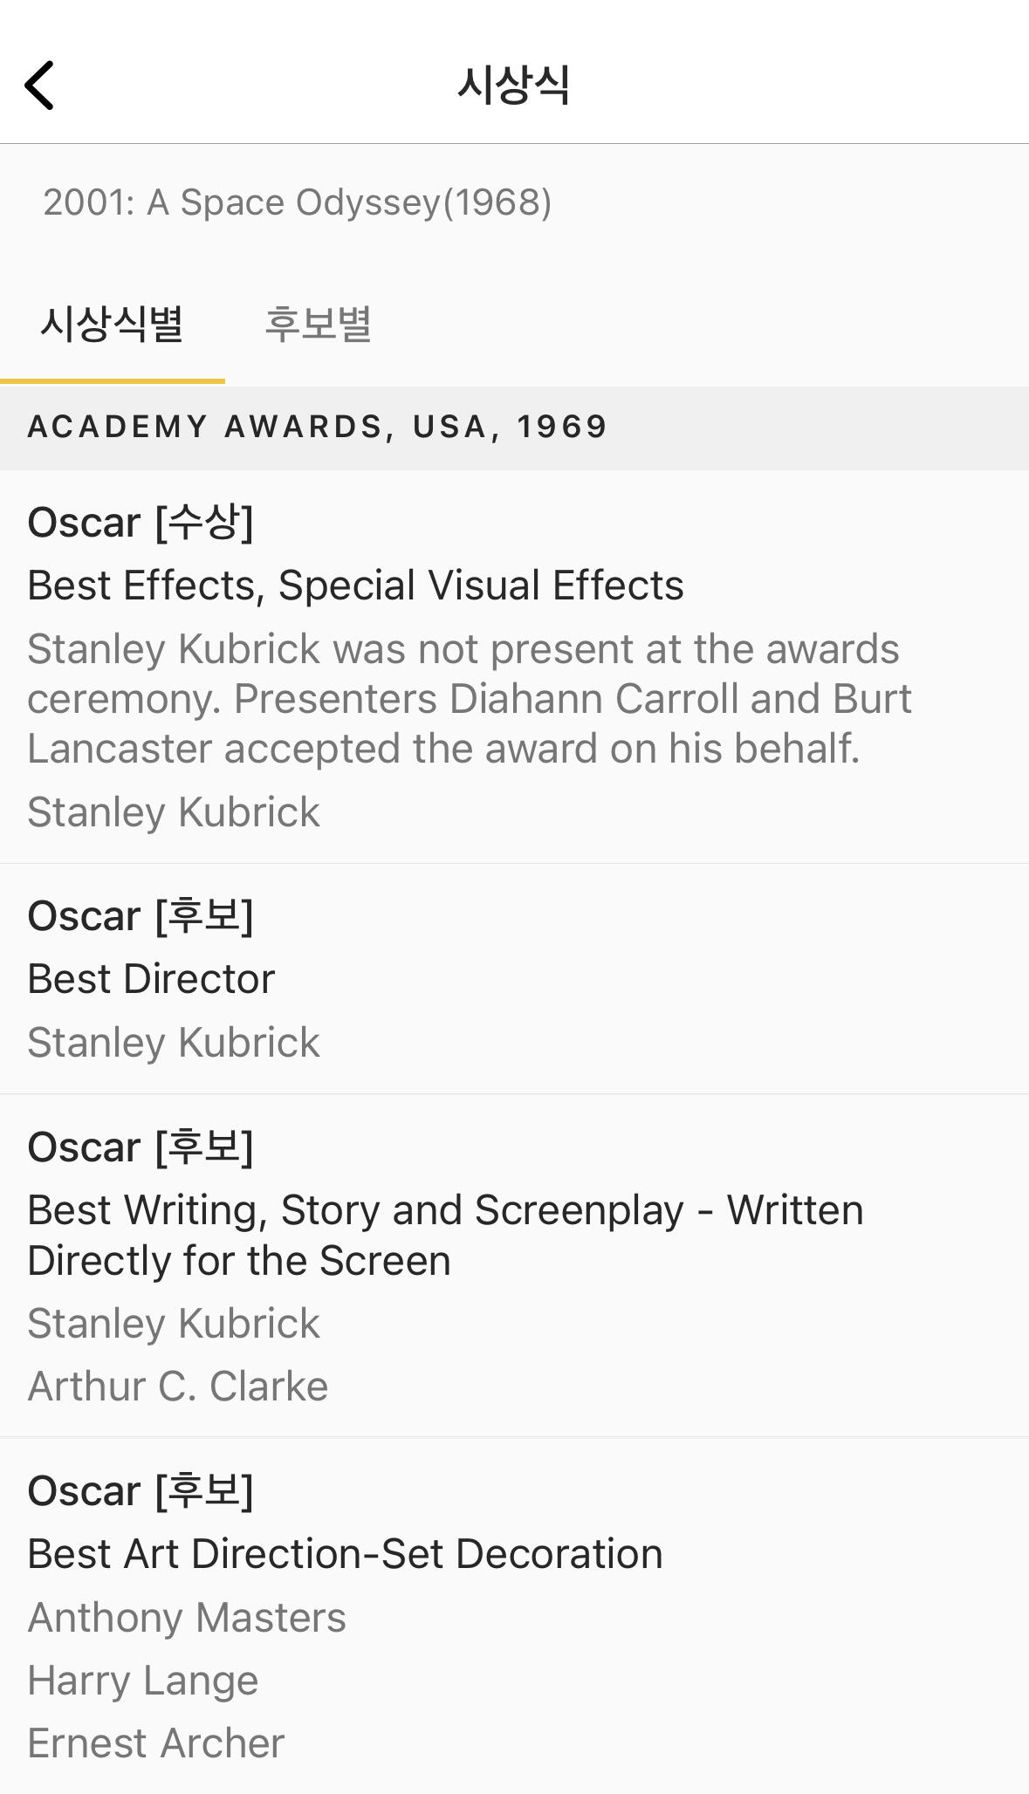1029x1794 pixels.
Task: Open Stanley Kubrick under Best Director
Action: point(174,1043)
